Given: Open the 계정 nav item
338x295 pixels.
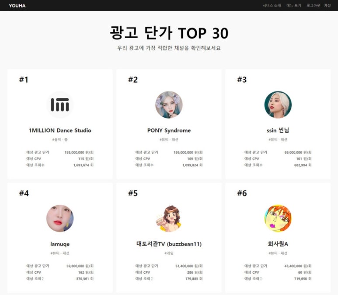Looking at the screenshot, I should click(327, 5).
